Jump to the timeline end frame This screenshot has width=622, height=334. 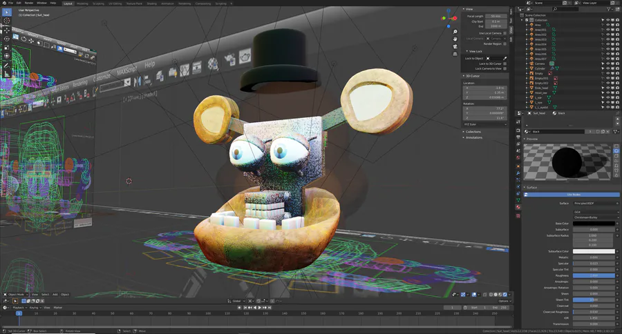click(x=270, y=308)
